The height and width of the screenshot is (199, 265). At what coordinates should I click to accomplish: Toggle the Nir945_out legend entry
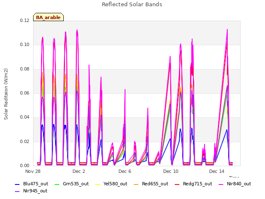pos(31,191)
